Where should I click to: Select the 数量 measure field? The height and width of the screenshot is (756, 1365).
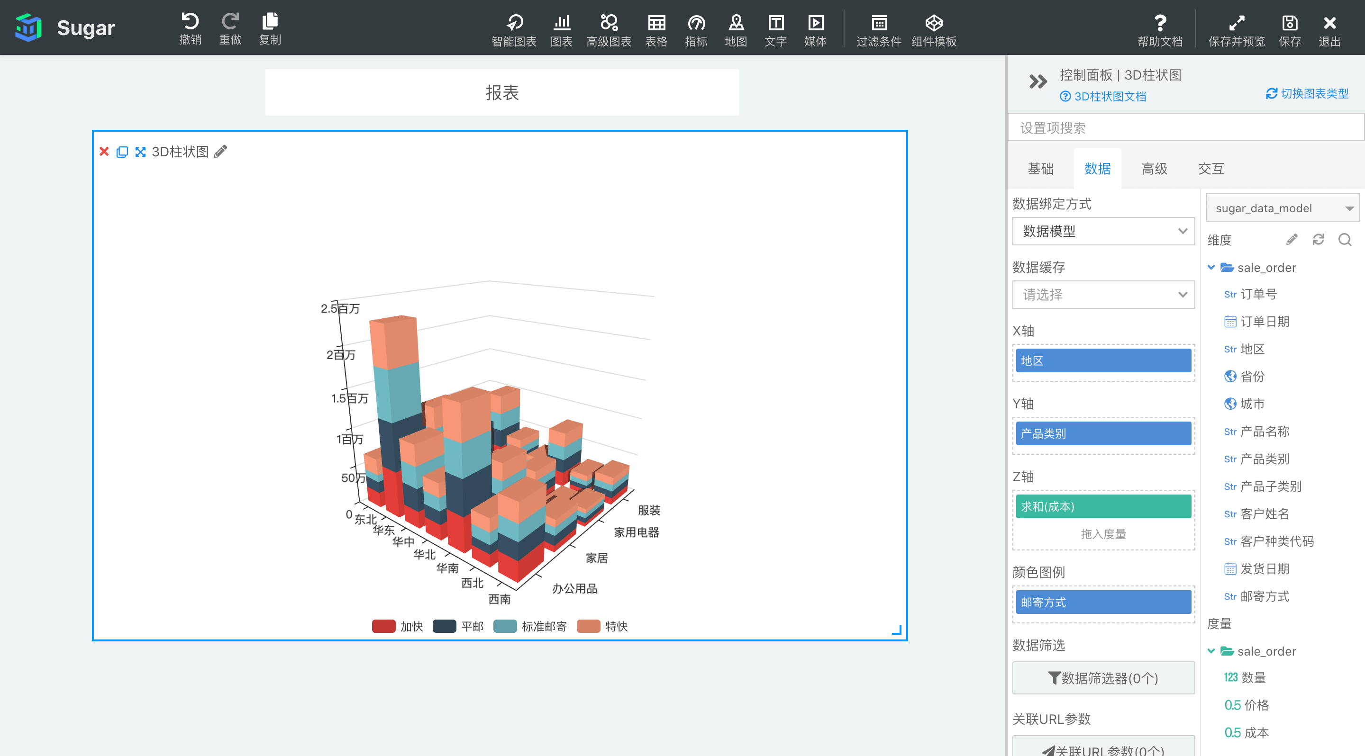click(1245, 678)
